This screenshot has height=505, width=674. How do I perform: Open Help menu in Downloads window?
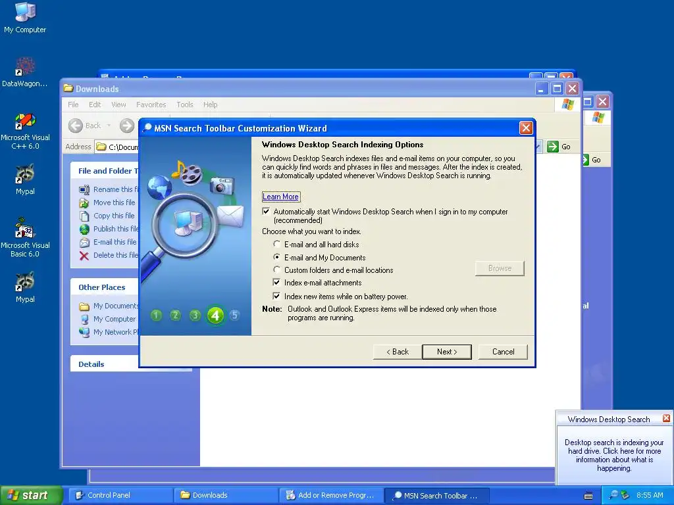pyautogui.click(x=210, y=105)
